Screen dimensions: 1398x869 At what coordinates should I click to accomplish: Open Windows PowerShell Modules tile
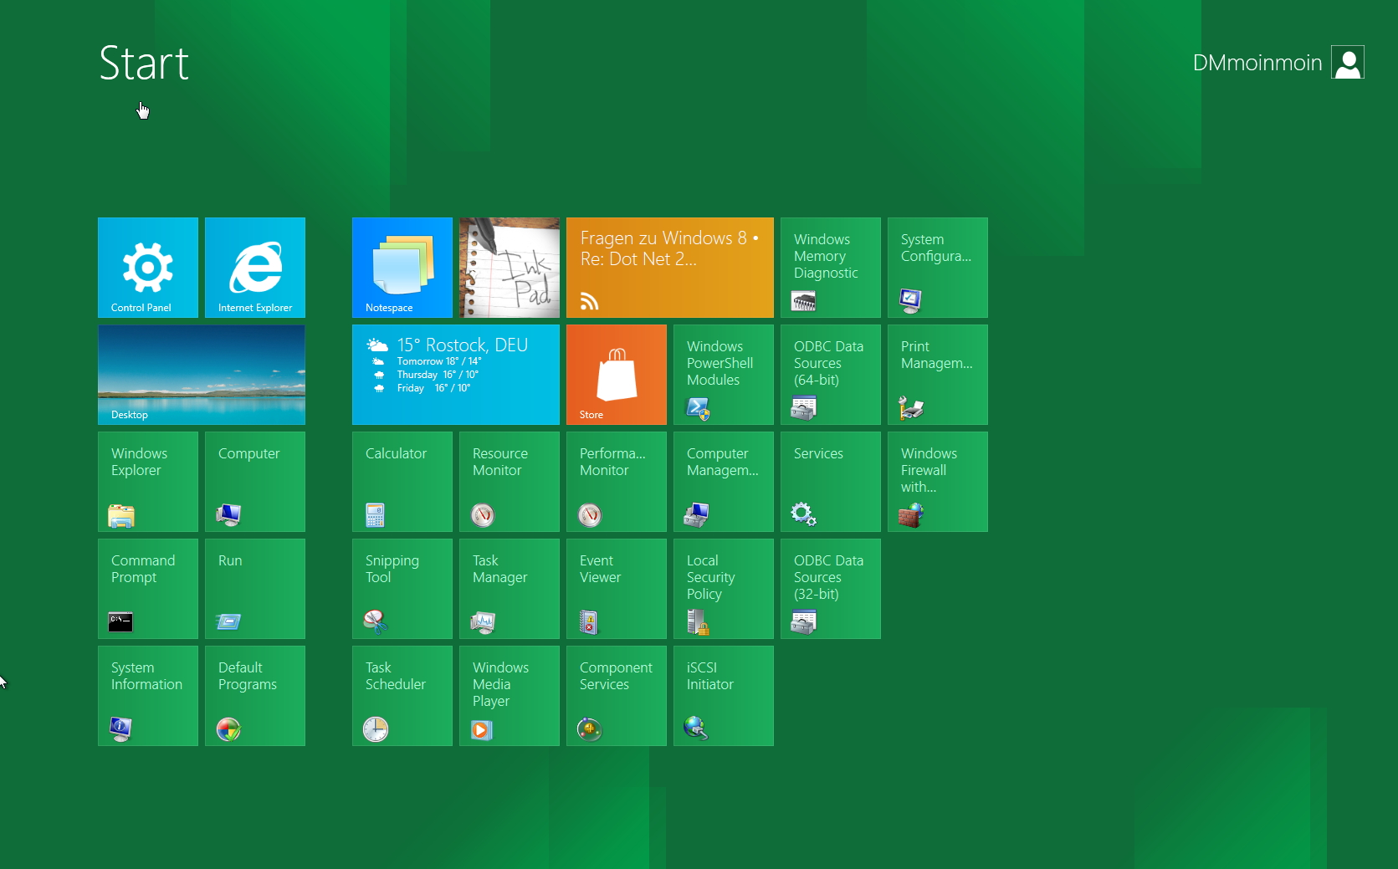[x=724, y=375]
